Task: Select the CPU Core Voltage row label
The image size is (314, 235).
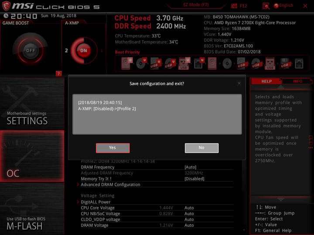Action: [98, 208]
